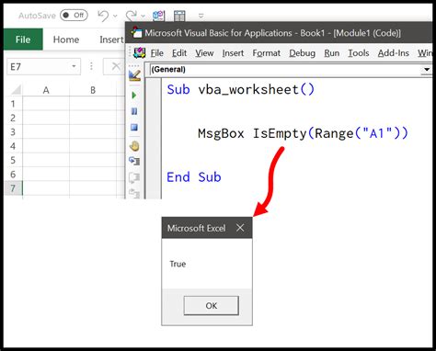Screen dimensions: 436x351
Task: Open the Undo history dropdown arrow
Action: click(115, 16)
